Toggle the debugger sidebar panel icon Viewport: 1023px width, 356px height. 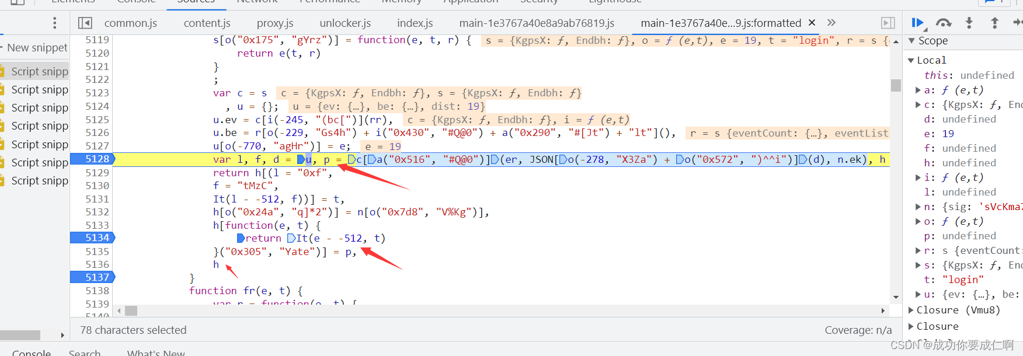coord(888,23)
